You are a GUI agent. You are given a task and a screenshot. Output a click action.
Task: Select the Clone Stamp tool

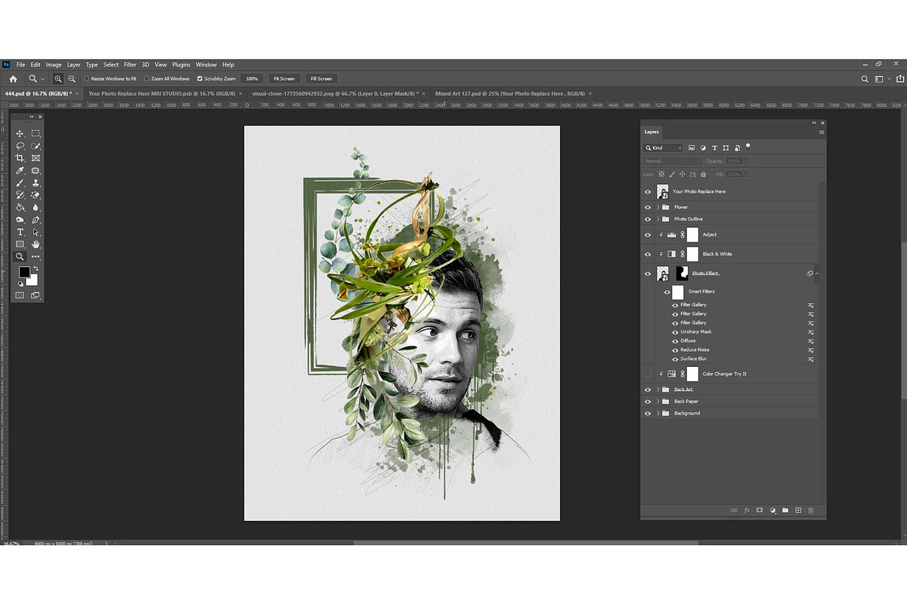pos(36,182)
